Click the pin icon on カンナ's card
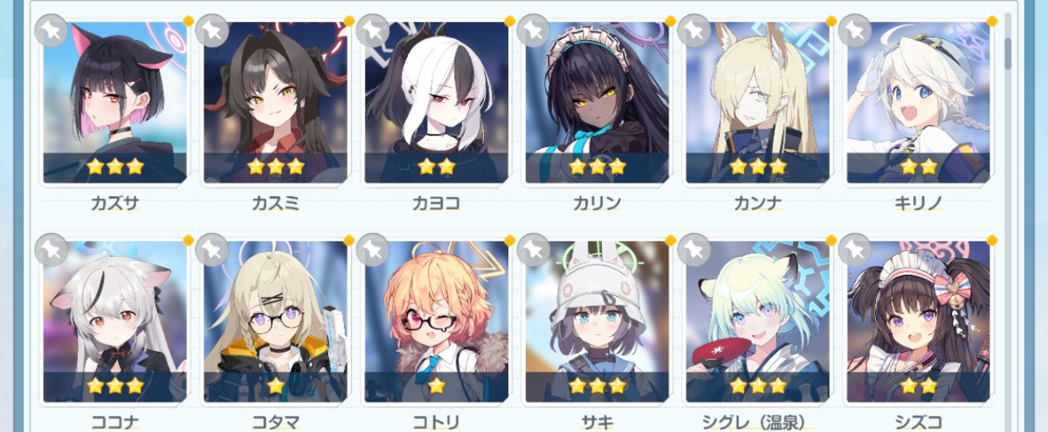Viewport: 1048px width, 432px height. click(693, 31)
